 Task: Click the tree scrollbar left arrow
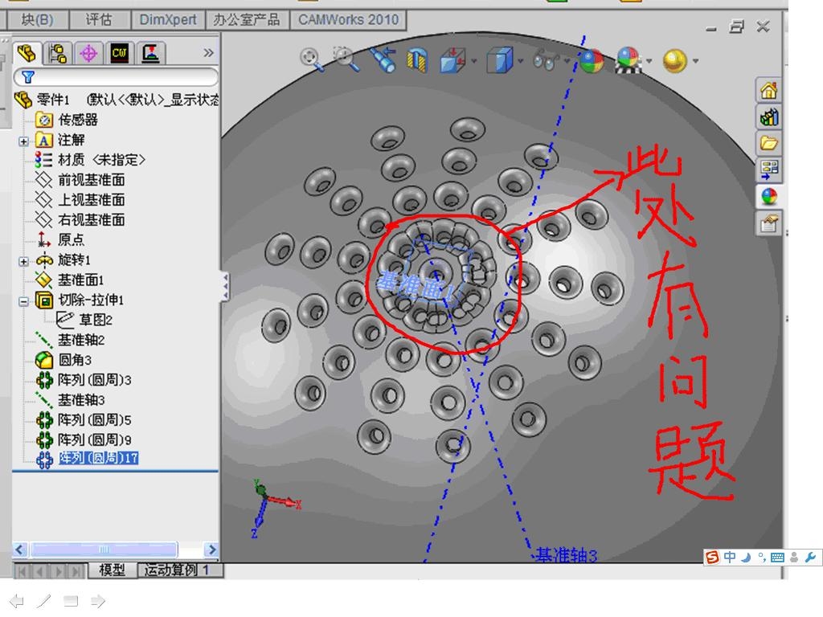click(x=19, y=550)
